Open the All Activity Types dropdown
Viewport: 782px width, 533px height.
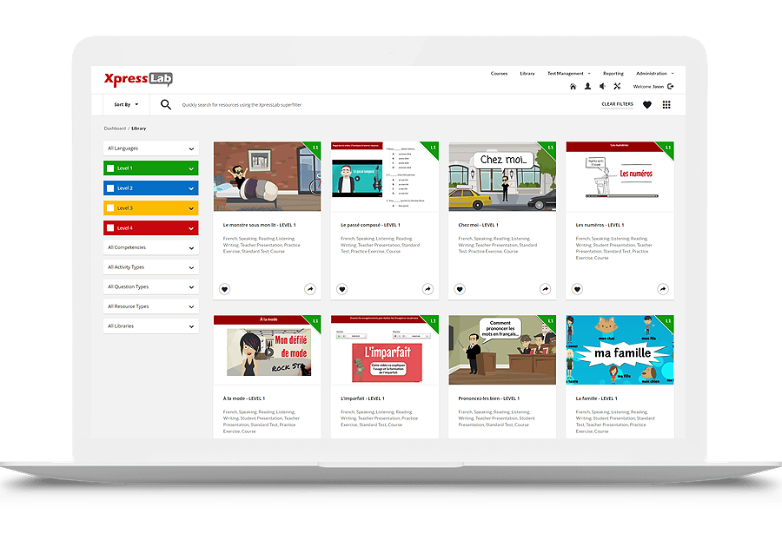click(x=151, y=267)
